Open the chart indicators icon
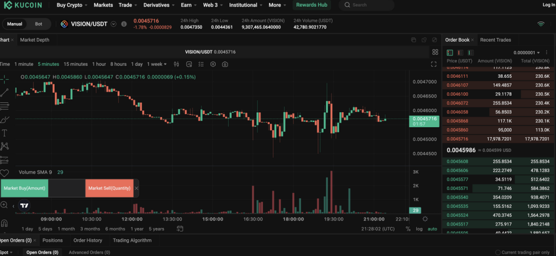The image size is (556, 256). click(189, 64)
